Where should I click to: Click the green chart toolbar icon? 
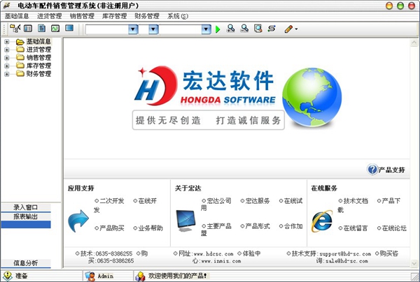tap(55, 29)
